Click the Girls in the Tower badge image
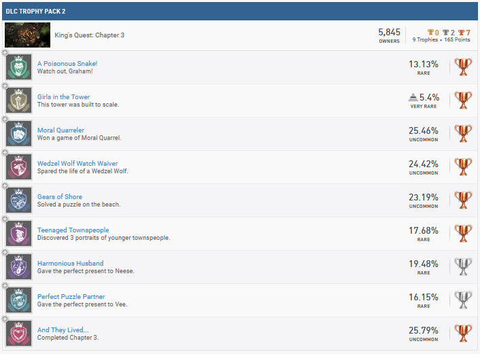This screenshot has height=354, width=480. [x=18, y=101]
